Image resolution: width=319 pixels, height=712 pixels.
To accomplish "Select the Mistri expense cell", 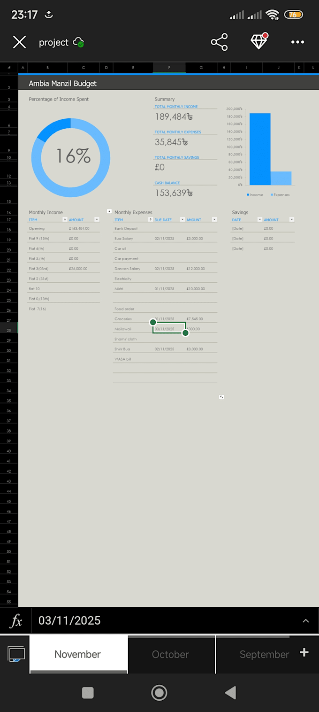I will 133,289.
